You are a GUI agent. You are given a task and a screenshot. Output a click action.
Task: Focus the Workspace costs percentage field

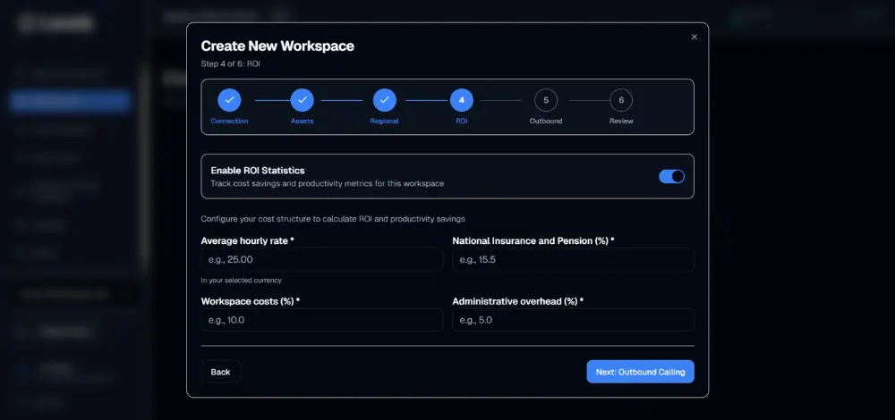pos(322,320)
